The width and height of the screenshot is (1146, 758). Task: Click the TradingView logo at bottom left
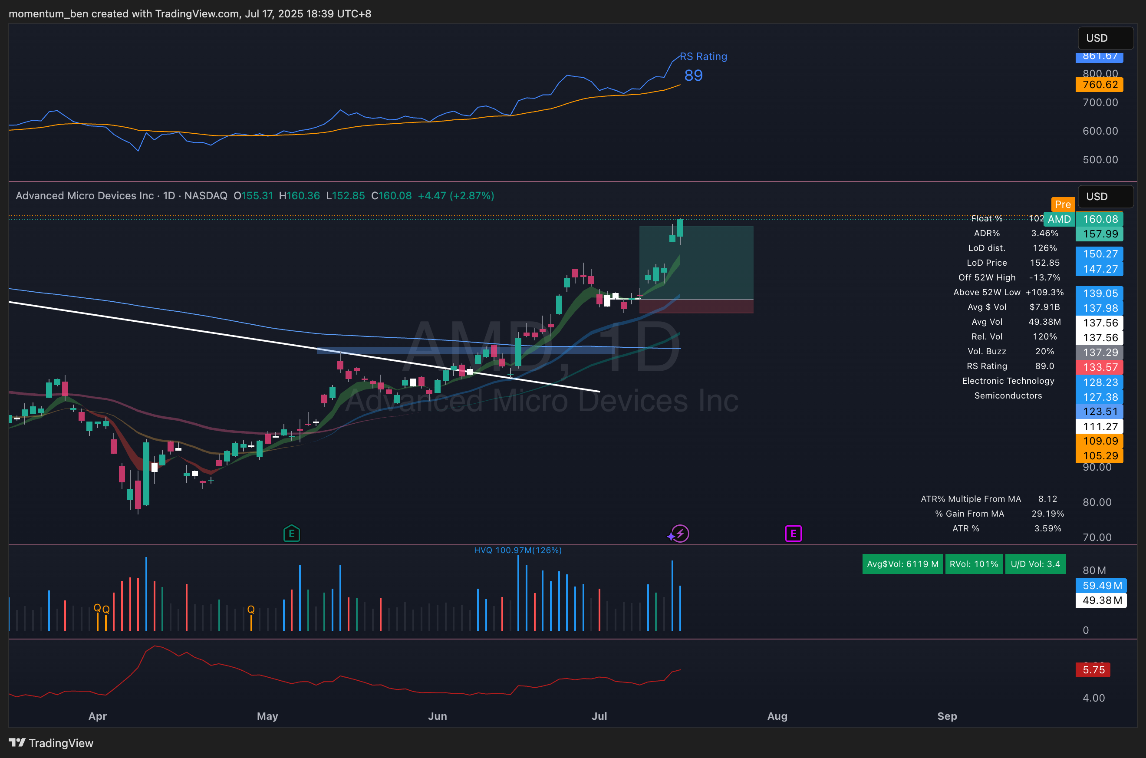click(x=51, y=743)
